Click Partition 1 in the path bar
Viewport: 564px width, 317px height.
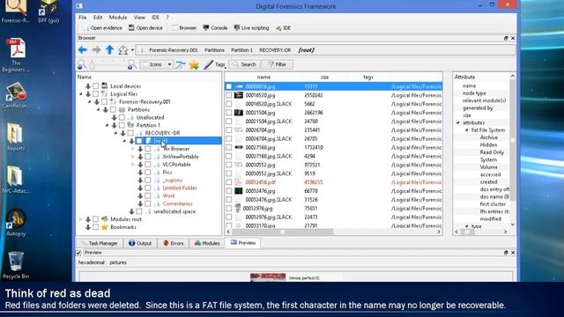(x=241, y=50)
